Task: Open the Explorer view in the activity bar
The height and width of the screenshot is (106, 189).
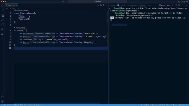Action: point(2,6)
